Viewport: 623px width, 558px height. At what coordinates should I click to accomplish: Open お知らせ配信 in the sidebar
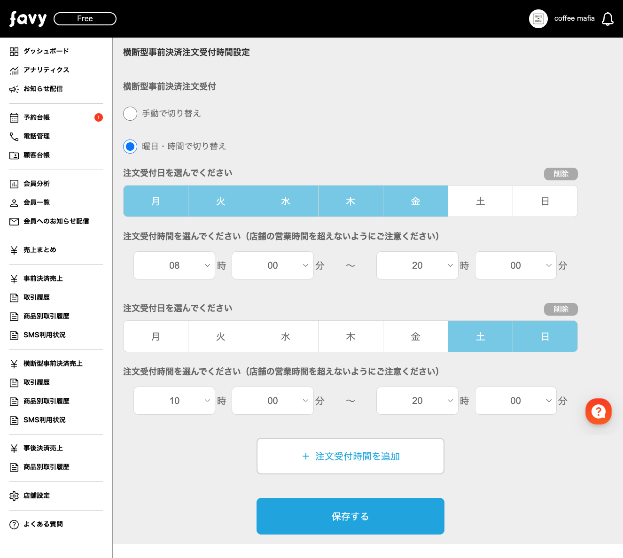click(x=43, y=89)
